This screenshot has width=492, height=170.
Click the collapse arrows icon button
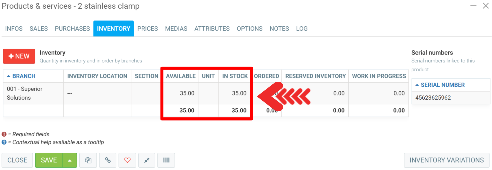(x=147, y=160)
